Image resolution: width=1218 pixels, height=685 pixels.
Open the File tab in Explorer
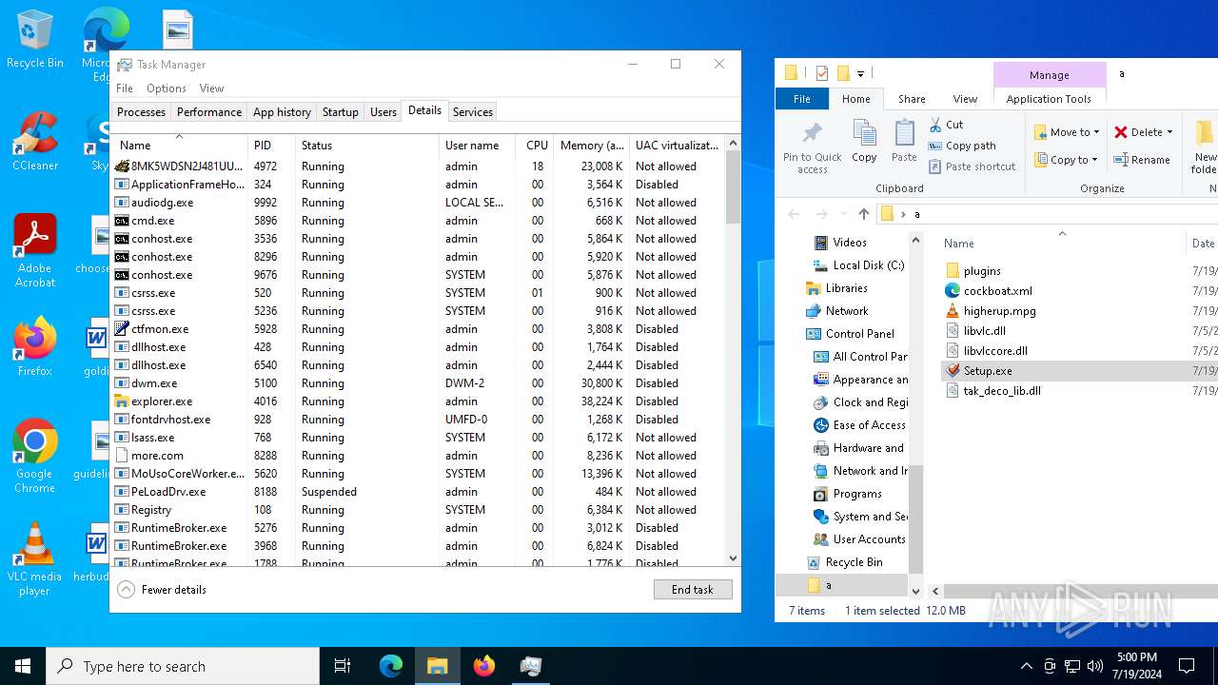pos(802,99)
